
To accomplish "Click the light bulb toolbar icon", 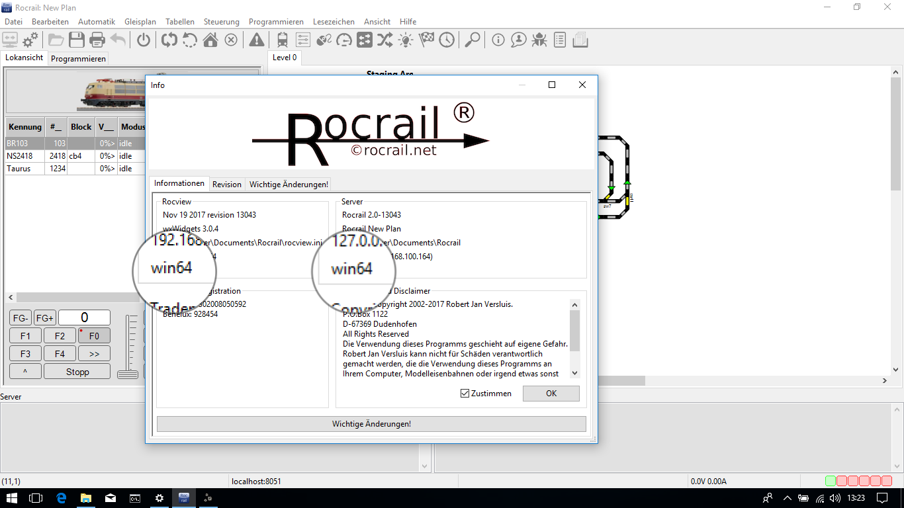I will click(406, 40).
